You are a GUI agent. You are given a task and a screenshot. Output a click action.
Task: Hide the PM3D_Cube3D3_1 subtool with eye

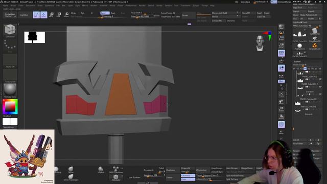(320, 79)
